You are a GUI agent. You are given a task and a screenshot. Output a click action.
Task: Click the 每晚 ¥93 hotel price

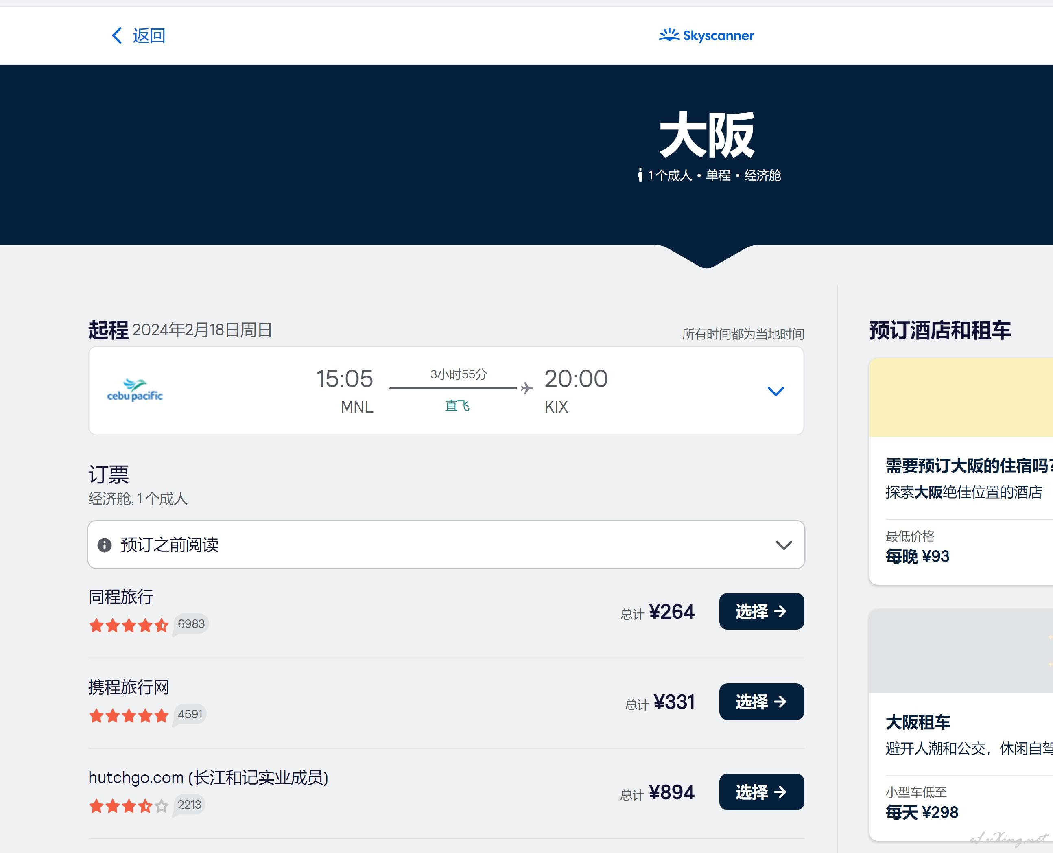coord(918,556)
